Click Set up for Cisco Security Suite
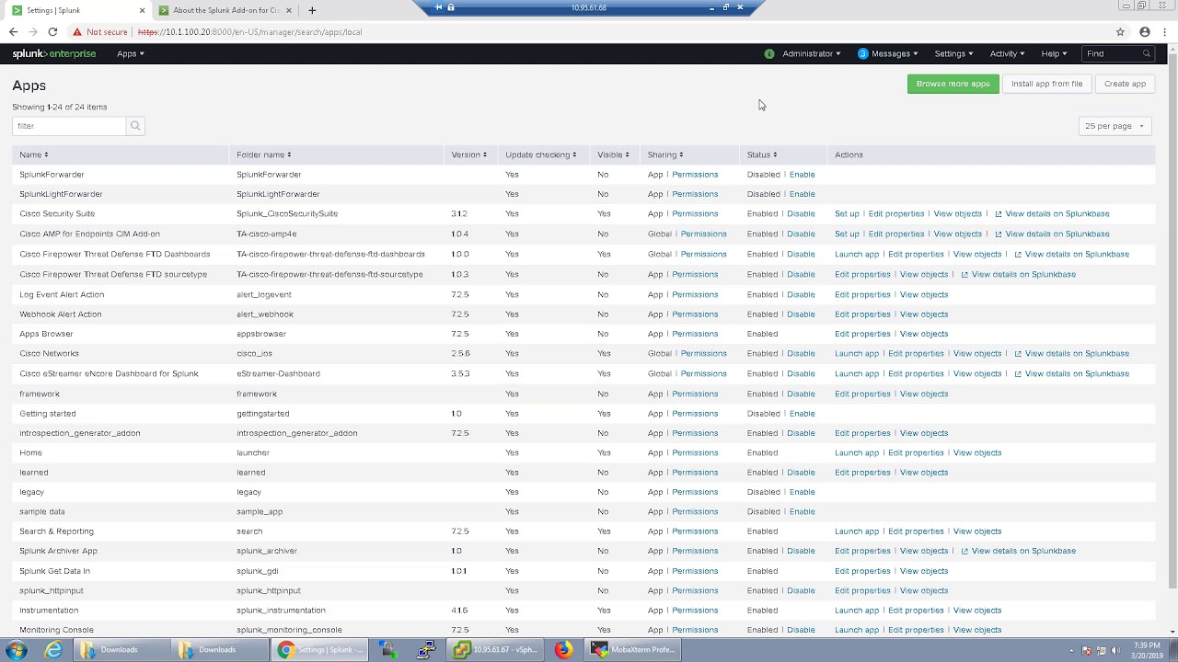This screenshot has height=662, width=1178. click(847, 213)
